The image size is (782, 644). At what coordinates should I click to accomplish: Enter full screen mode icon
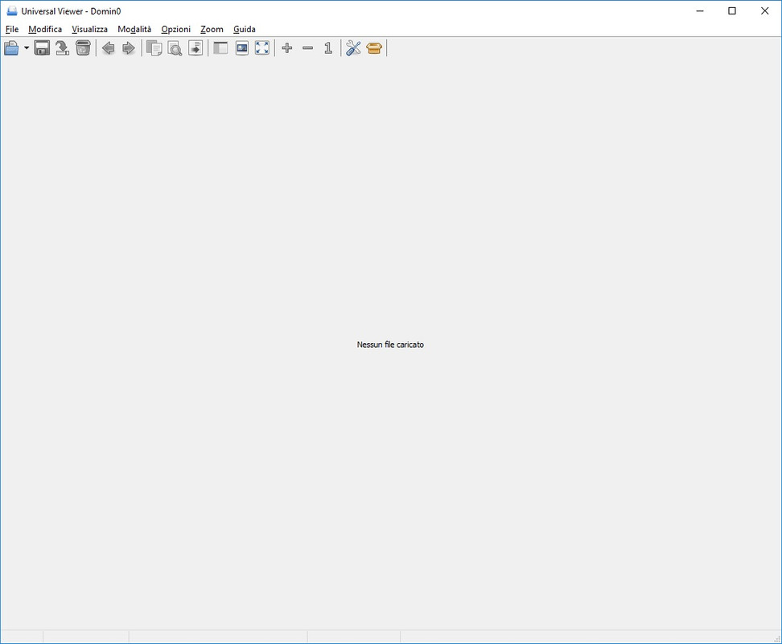pyautogui.click(x=262, y=48)
